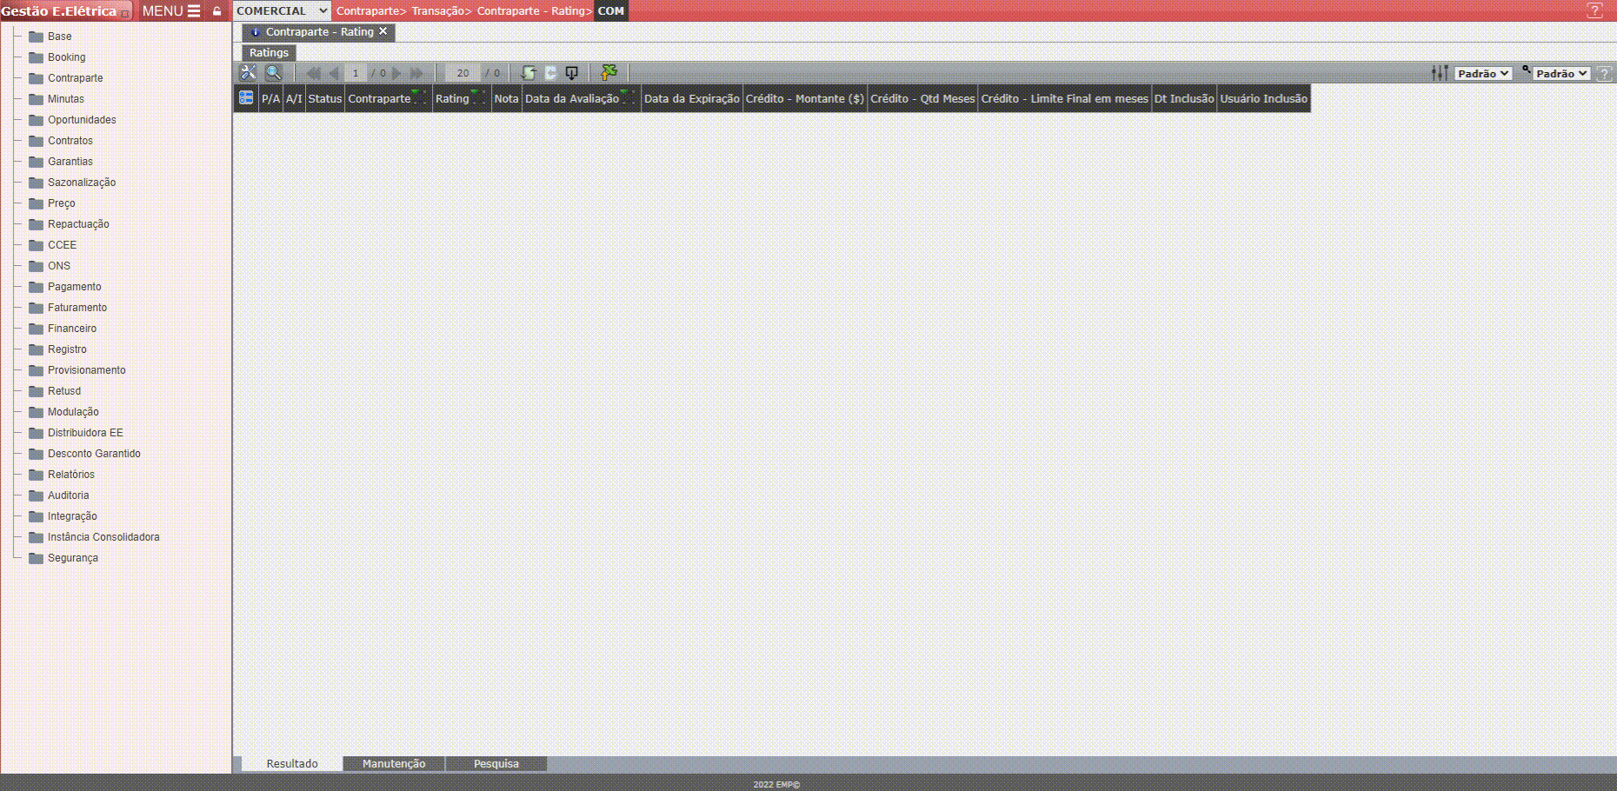The width and height of the screenshot is (1617, 791).
Task: Open the layout Padrão dropdown next to sliders icon
Action: (1483, 74)
